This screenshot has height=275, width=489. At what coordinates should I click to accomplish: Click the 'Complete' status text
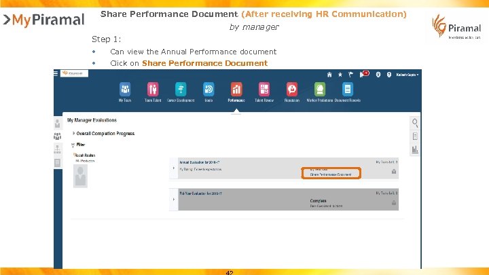[x=318, y=201]
